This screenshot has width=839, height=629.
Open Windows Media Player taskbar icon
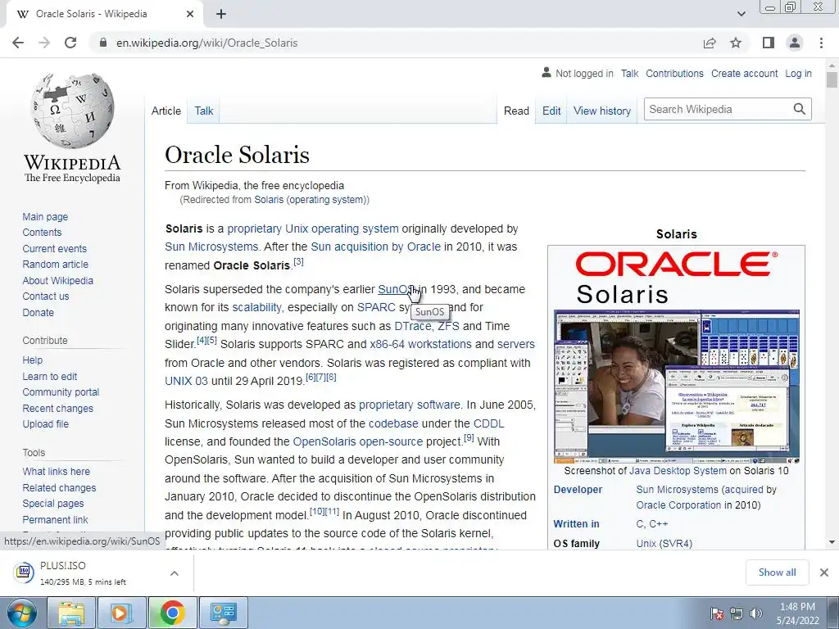coord(121,613)
